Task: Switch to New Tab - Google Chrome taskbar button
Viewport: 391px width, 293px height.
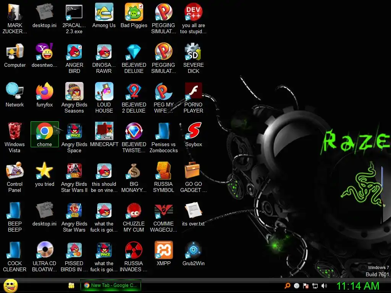Action: [111, 285]
